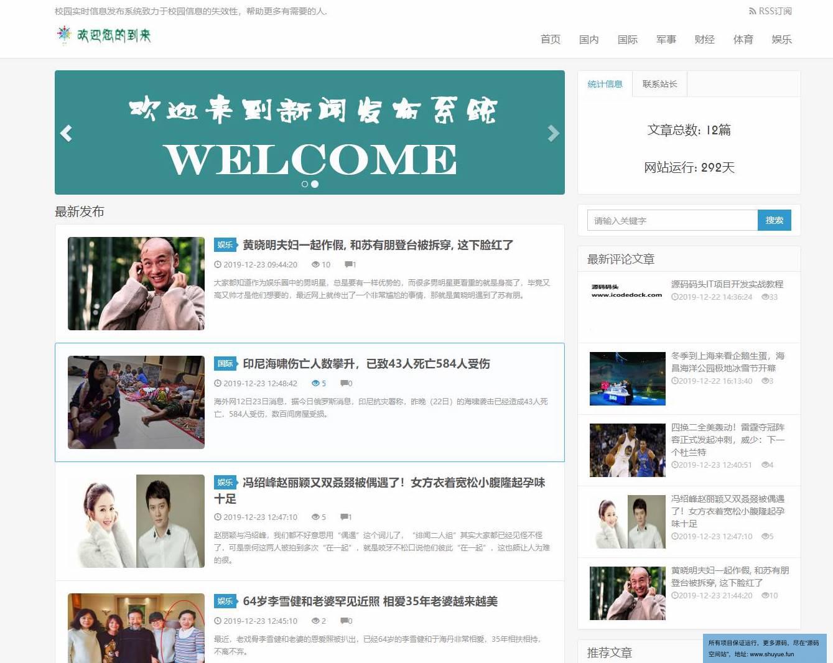Click view-count eye icon showing 10
833x663 pixels.
[315, 264]
